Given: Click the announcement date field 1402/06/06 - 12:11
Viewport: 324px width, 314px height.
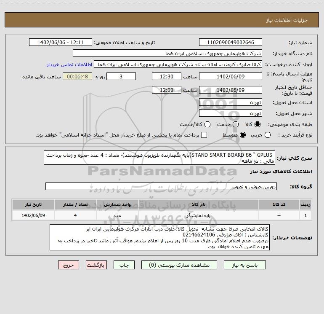Looking at the screenshot, I should point(60,43).
